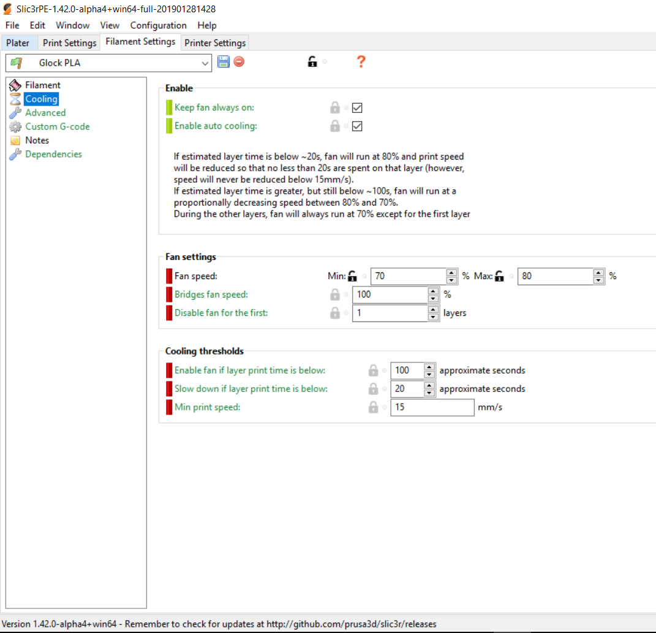Click the red delete preset icon

tap(239, 61)
